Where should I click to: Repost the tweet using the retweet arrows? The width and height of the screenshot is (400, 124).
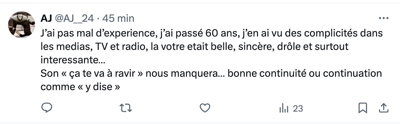point(126,108)
